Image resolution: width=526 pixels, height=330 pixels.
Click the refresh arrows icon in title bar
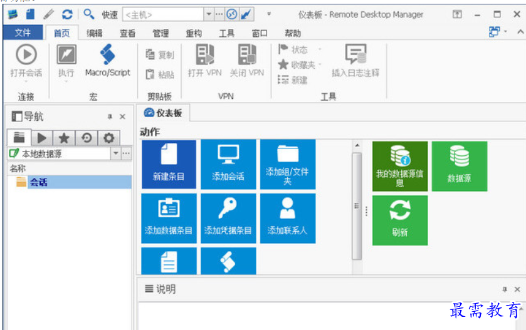tap(67, 14)
